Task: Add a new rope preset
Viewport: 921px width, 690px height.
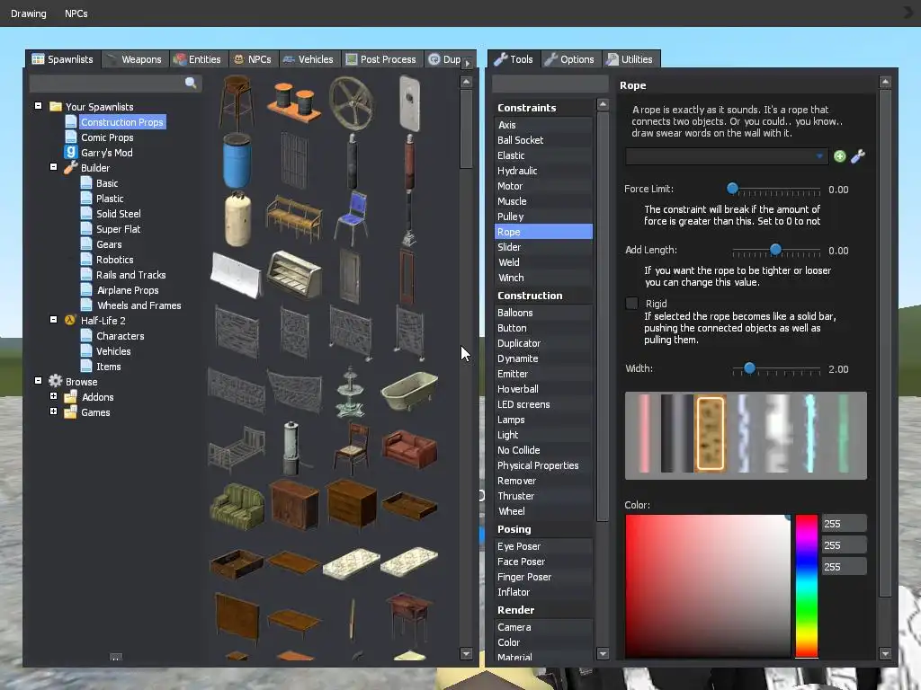Action: (x=839, y=156)
